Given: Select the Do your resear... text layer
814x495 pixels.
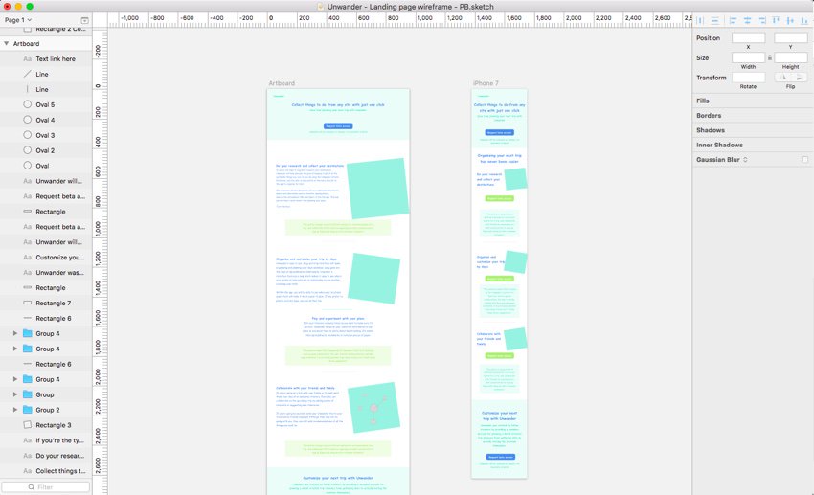Looking at the screenshot, I should pyautogui.click(x=46, y=456).
